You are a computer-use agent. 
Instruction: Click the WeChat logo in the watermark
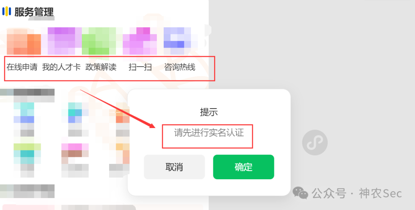[300, 193]
